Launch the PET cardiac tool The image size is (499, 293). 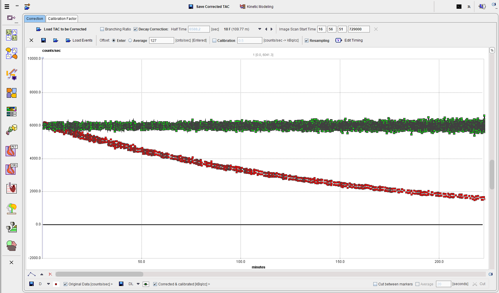[11, 151]
